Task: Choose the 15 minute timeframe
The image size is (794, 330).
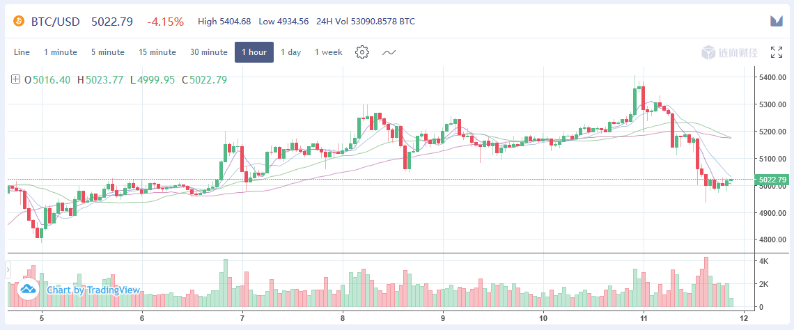Action: tap(157, 52)
